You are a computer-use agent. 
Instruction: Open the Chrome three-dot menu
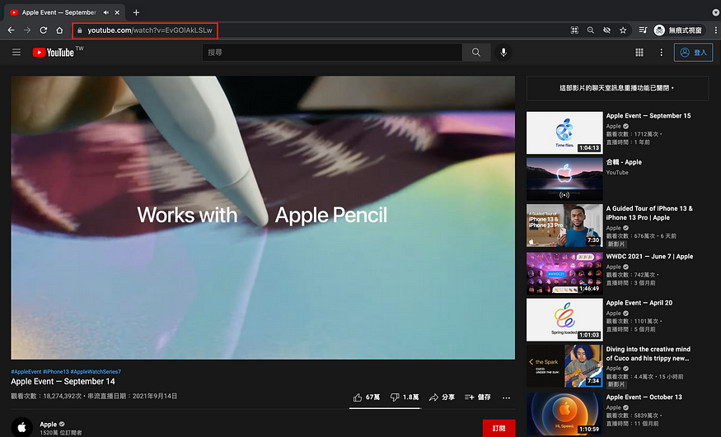[715, 30]
